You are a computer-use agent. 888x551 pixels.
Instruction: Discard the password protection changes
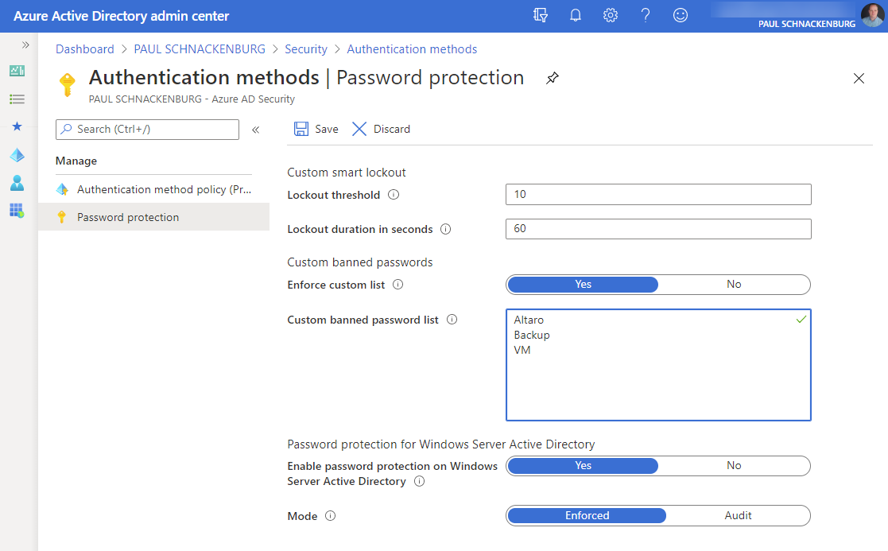click(x=381, y=129)
